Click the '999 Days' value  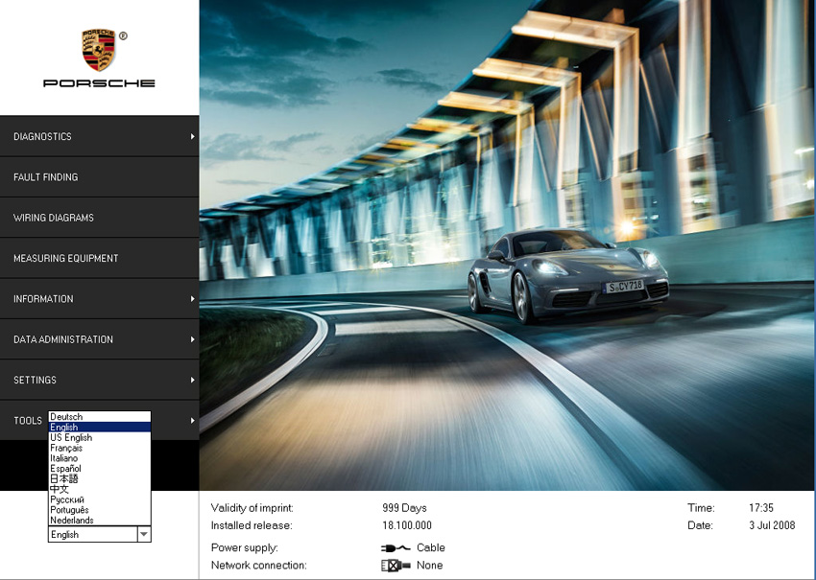(404, 508)
